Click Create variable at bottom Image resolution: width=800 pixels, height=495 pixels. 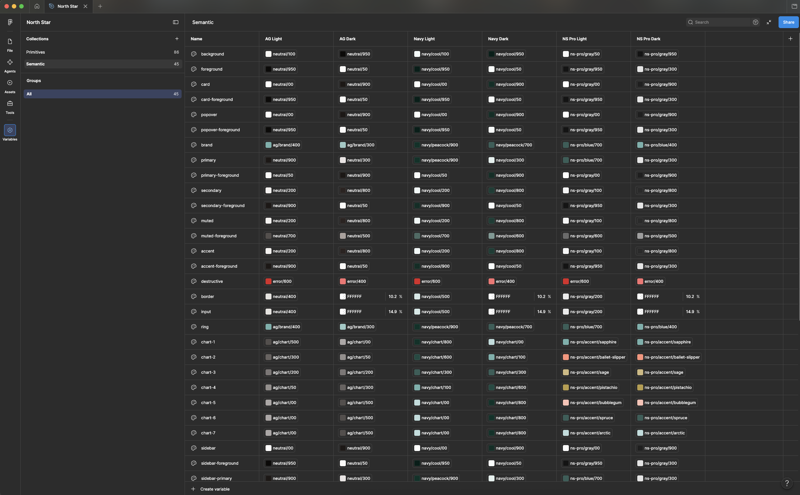coord(215,489)
